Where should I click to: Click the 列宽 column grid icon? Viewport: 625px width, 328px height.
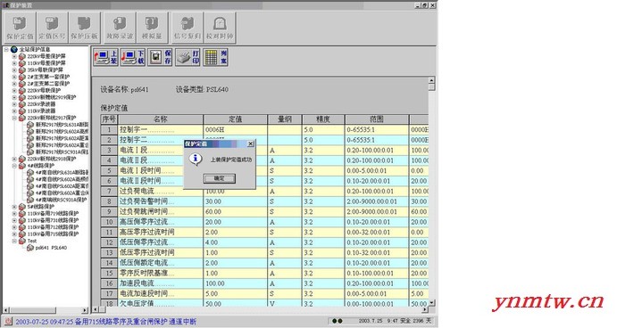pyautogui.click(x=216, y=57)
